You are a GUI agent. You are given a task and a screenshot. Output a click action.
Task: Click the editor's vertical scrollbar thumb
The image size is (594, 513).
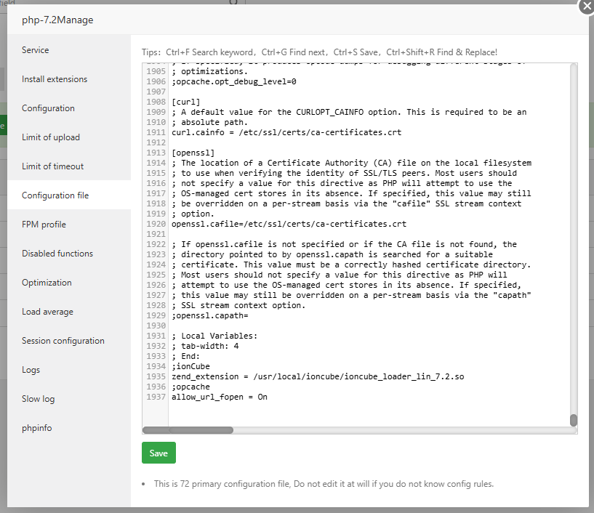tap(573, 420)
